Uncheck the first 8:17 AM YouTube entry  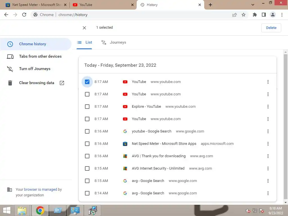pos(87,82)
